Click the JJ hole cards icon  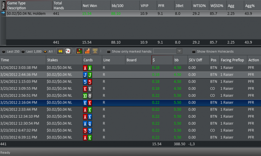[x=88, y=75]
